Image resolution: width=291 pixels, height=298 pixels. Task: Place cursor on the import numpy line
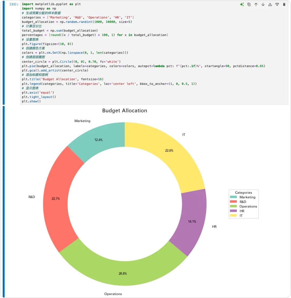pyautogui.click(x=39, y=9)
